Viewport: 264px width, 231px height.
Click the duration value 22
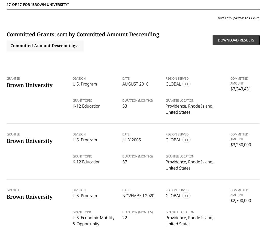coord(125,218)
